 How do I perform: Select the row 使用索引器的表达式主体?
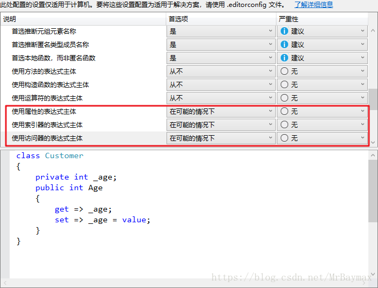point(47,125)
